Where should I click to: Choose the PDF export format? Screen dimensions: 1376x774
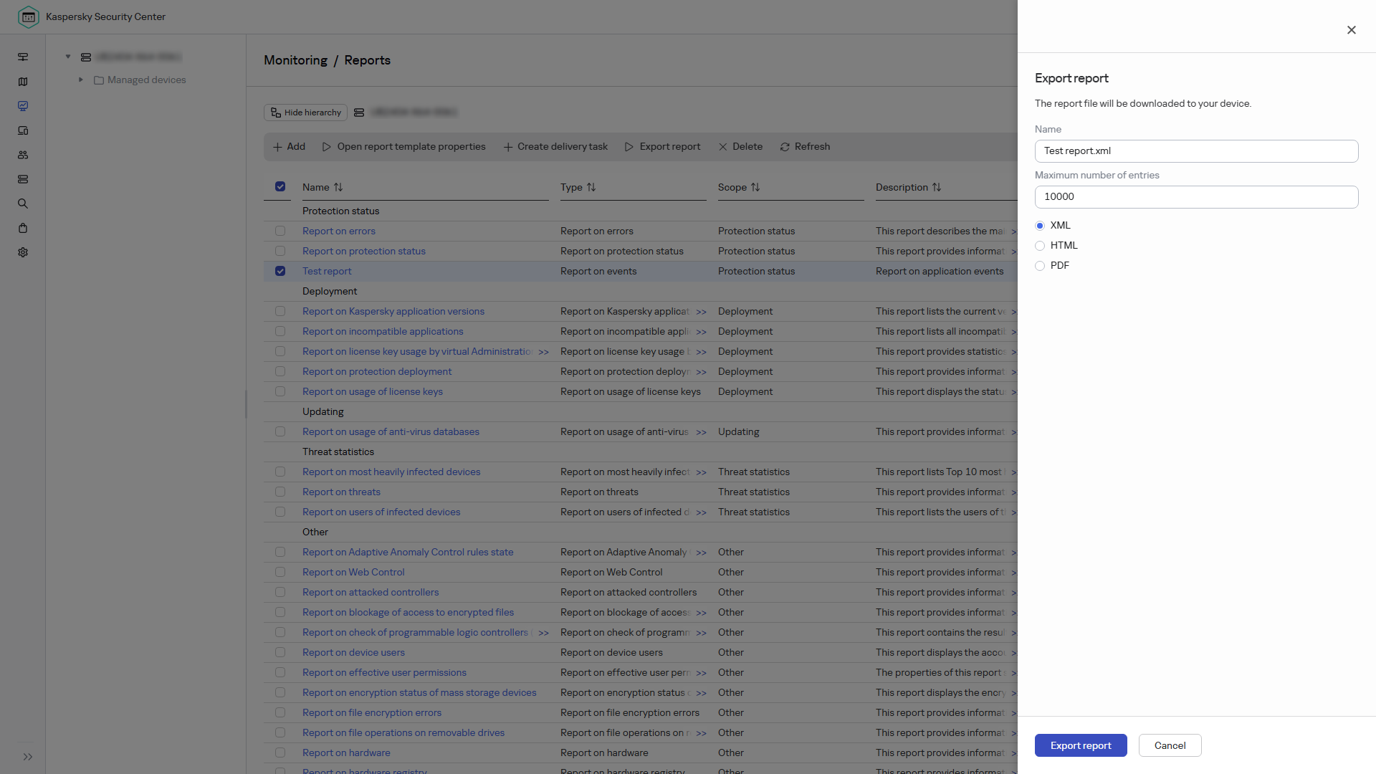pos(1040,266)
